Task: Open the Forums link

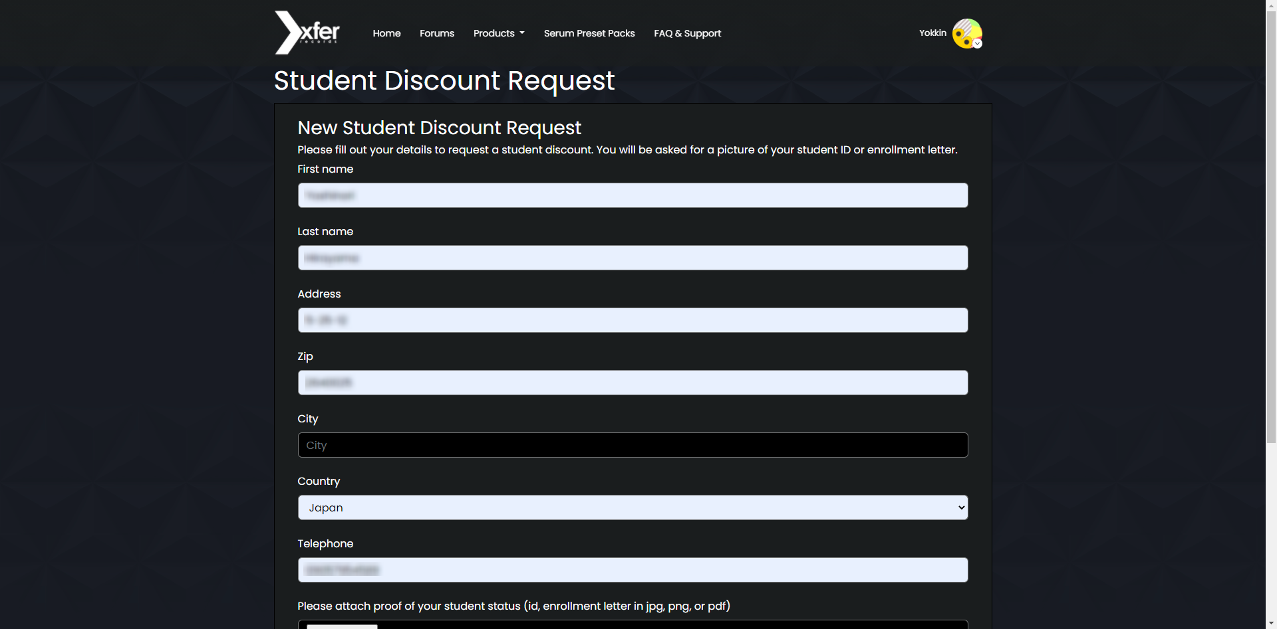Action: tap(437, 33)
